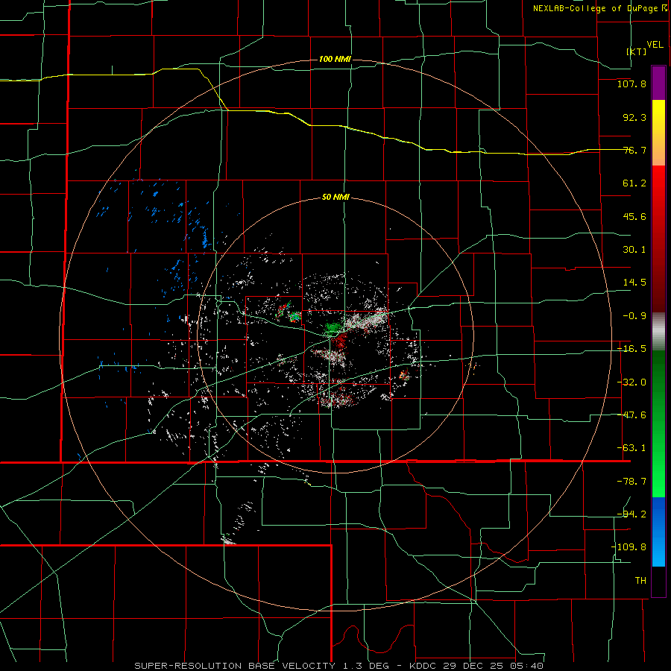671x671 pixels.
Task: Select the -78.7 scale value
Action: (x=631, y=482)
